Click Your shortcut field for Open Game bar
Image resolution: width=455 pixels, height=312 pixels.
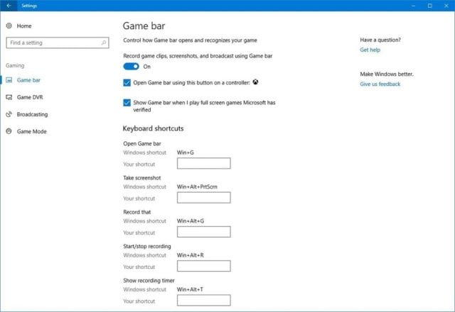click(x=204, y=163)
